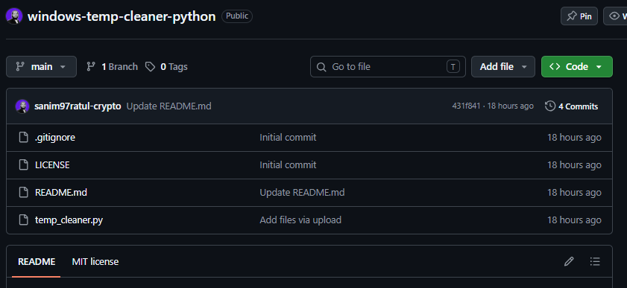Viewport: 627px width, 288px height.
Task: Open the main branch selector dropdown
Action: tap(41, 67)
